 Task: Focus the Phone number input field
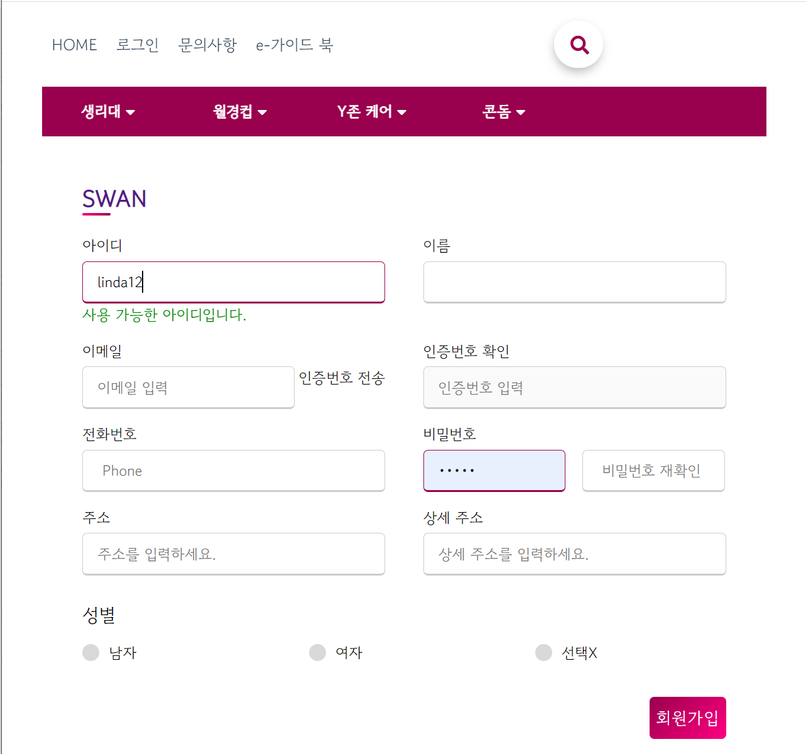pyautogui.click(x=234, y=471)
